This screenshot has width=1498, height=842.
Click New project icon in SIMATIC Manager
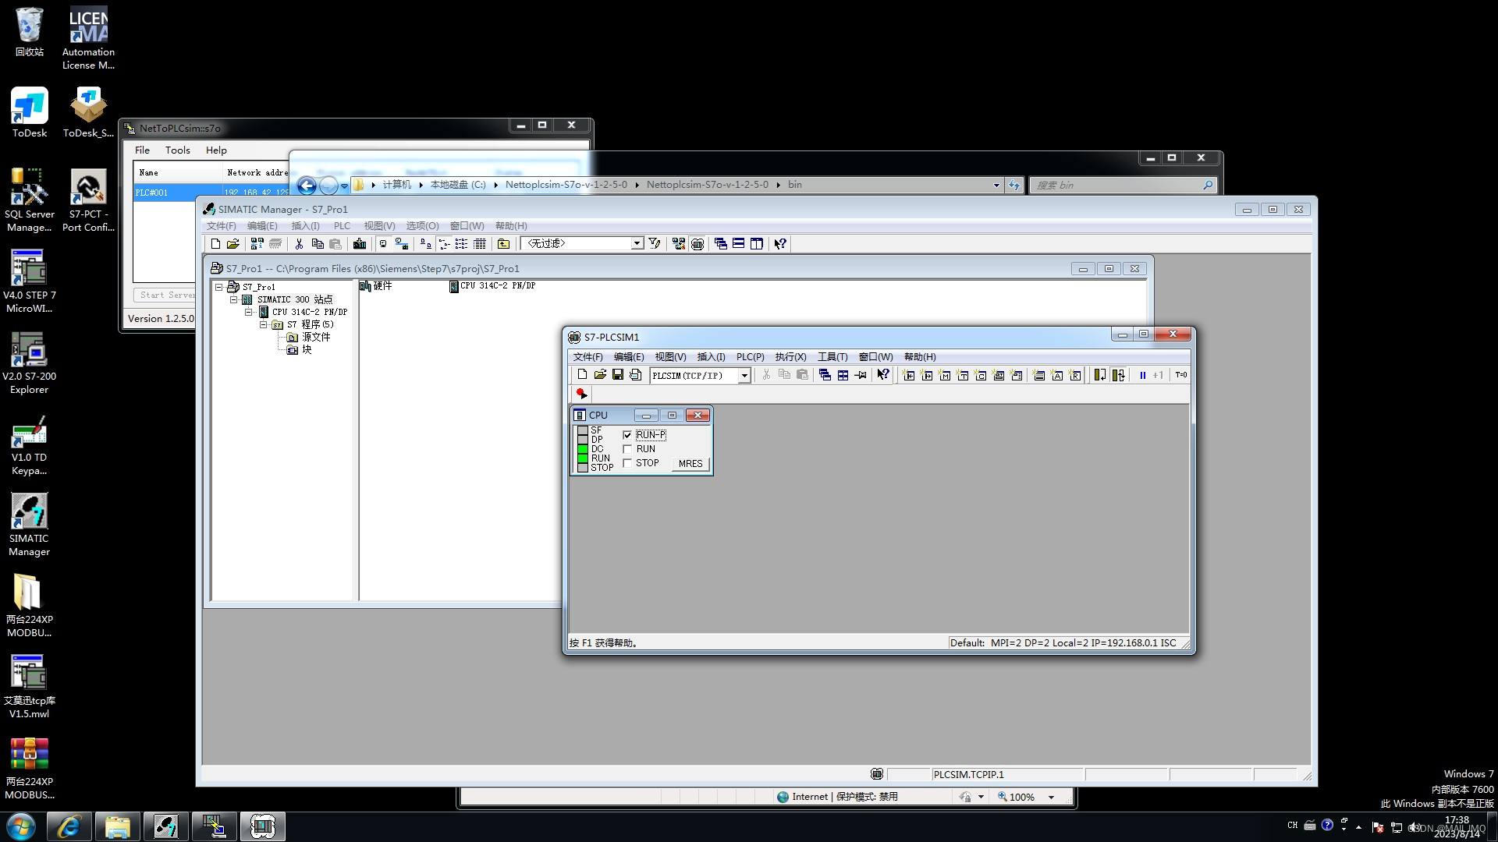215,244
